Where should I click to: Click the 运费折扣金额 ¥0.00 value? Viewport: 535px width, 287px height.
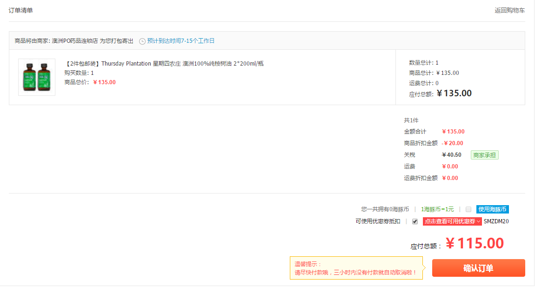tap(450, 178)
